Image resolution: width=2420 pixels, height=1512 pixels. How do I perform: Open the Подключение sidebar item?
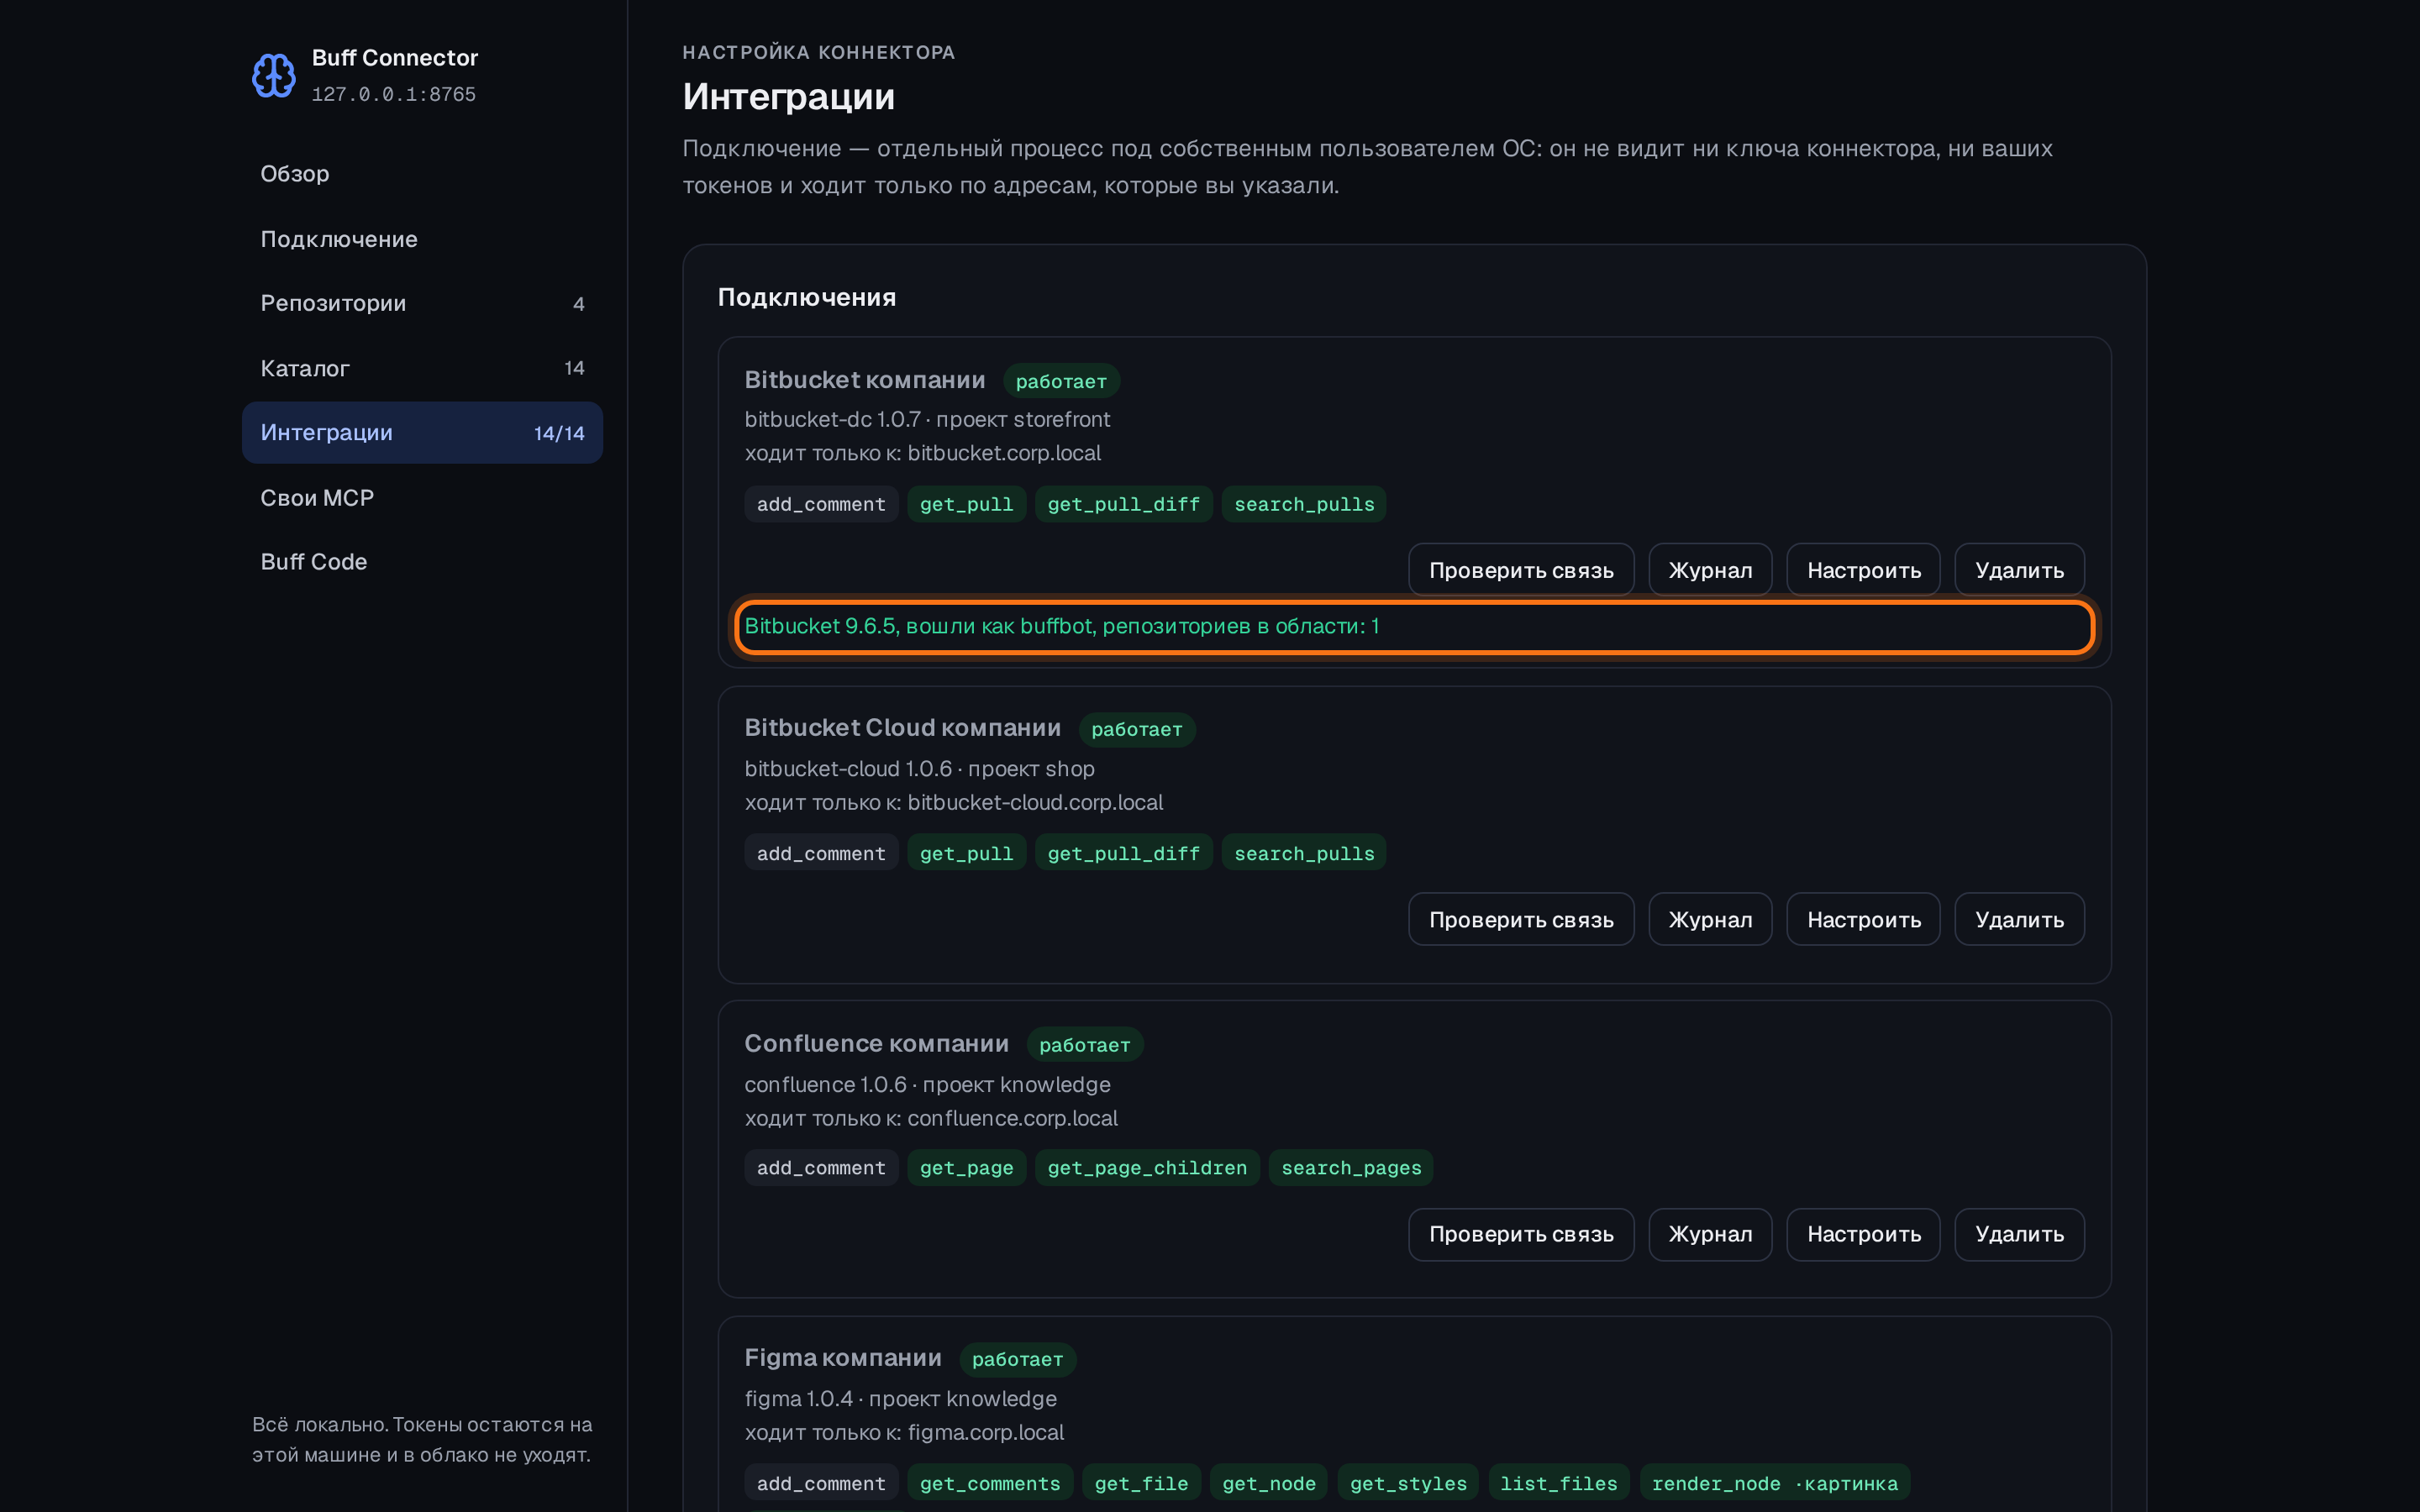[422, 239]
